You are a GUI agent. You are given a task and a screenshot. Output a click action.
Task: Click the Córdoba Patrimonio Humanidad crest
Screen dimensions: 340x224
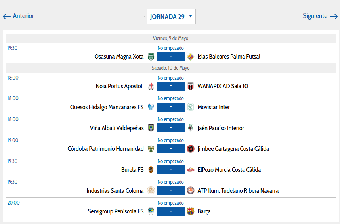click(x=151, y=149)
